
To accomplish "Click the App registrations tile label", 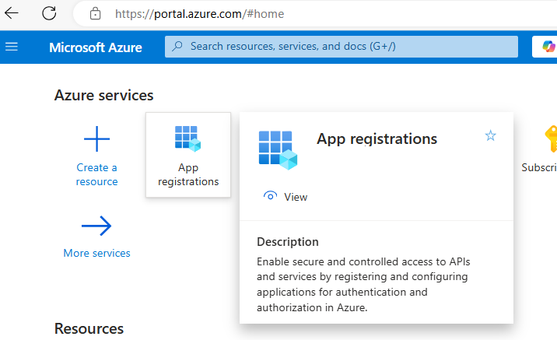I will pos(188,174).
